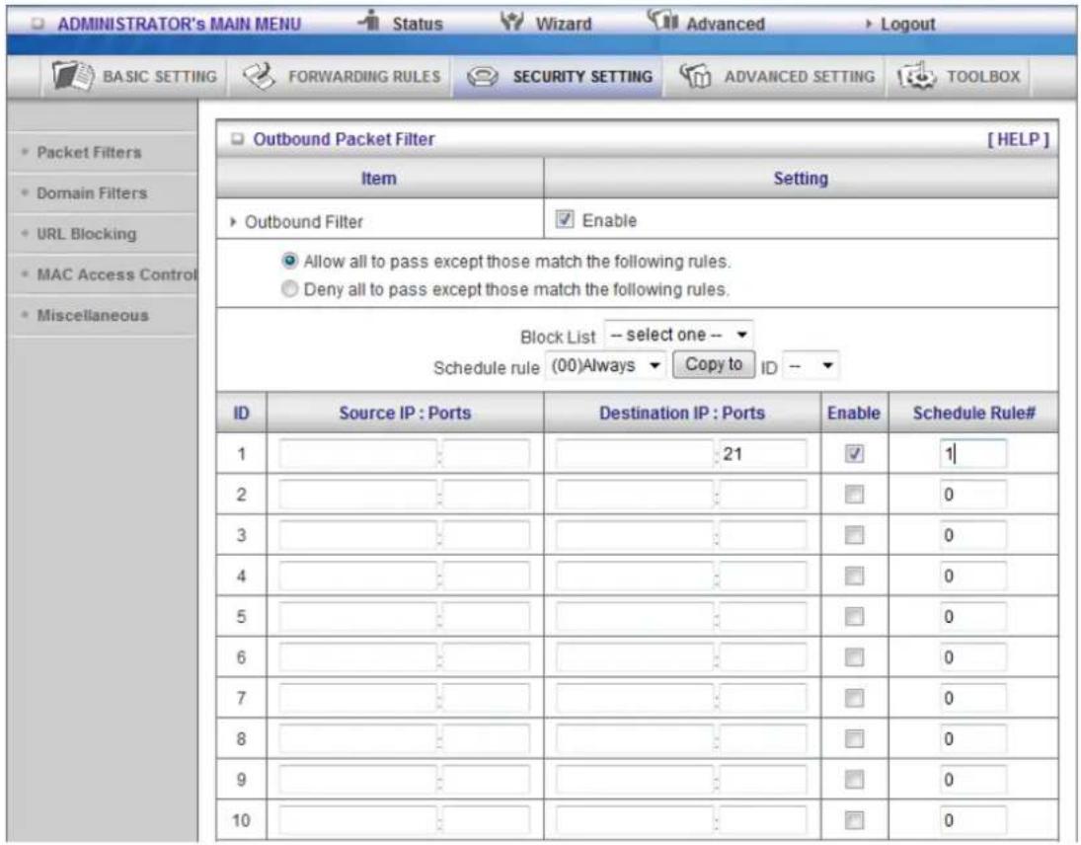Viewport: 1081px width, 845px height.
Task: Open MAC Access Control in the sidebar
Action: 116,274
